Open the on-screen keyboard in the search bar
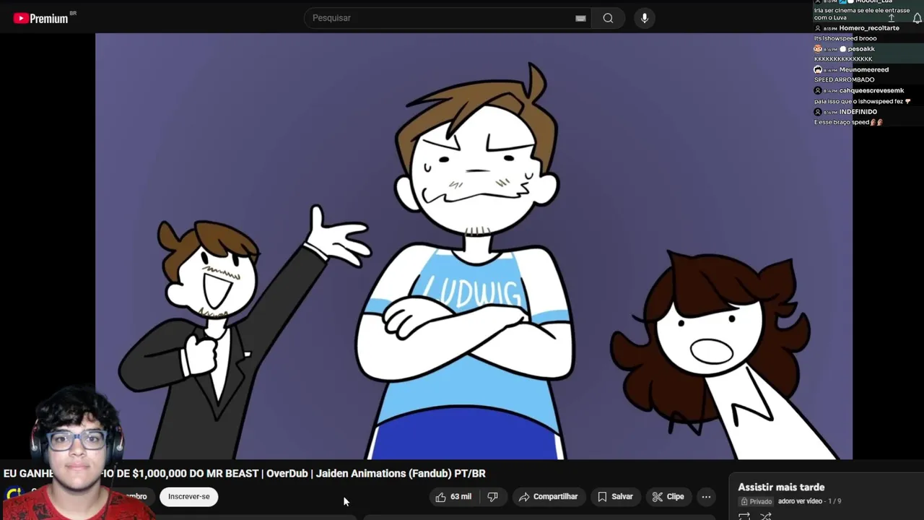 580,18
